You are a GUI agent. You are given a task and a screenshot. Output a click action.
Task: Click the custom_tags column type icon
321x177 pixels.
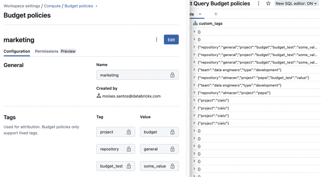tap(195, 23)
